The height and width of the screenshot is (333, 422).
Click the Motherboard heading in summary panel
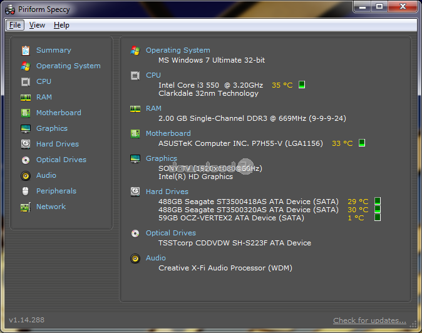pyautogui.click(x=168, y=133)
